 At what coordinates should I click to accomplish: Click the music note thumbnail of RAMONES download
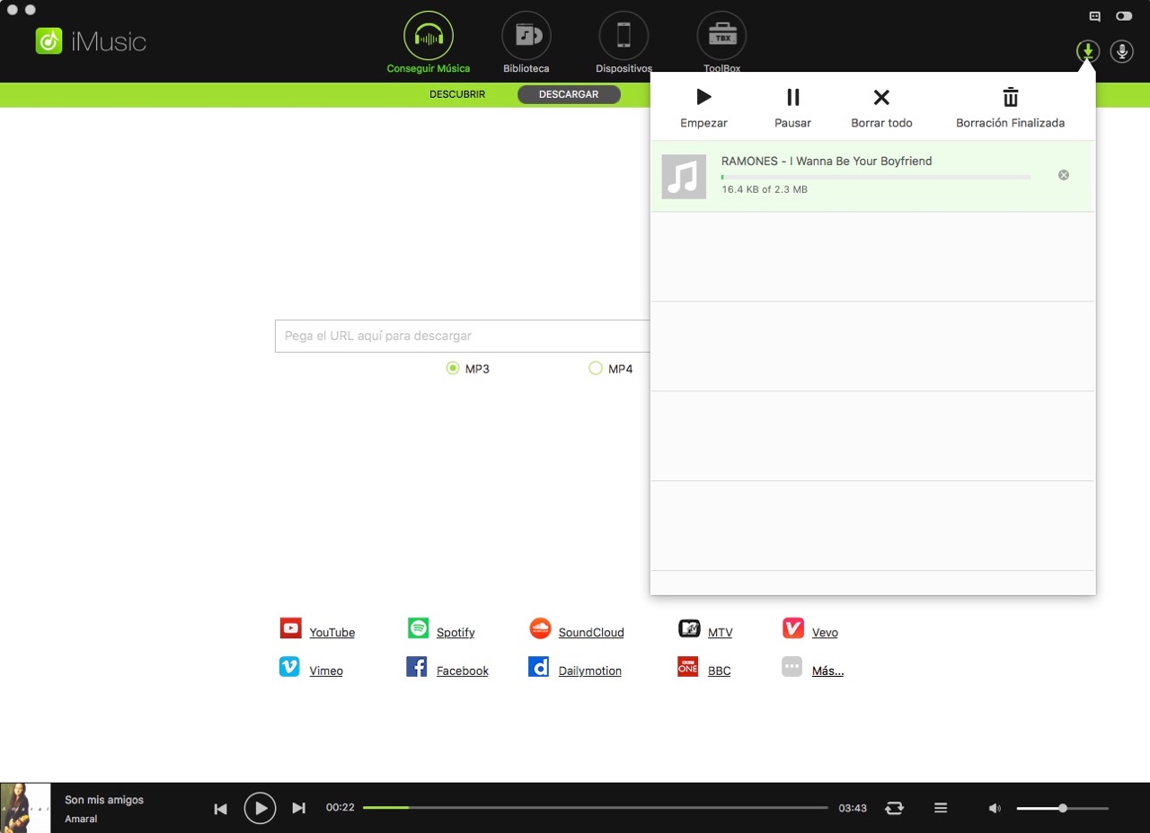click(684, 176)
